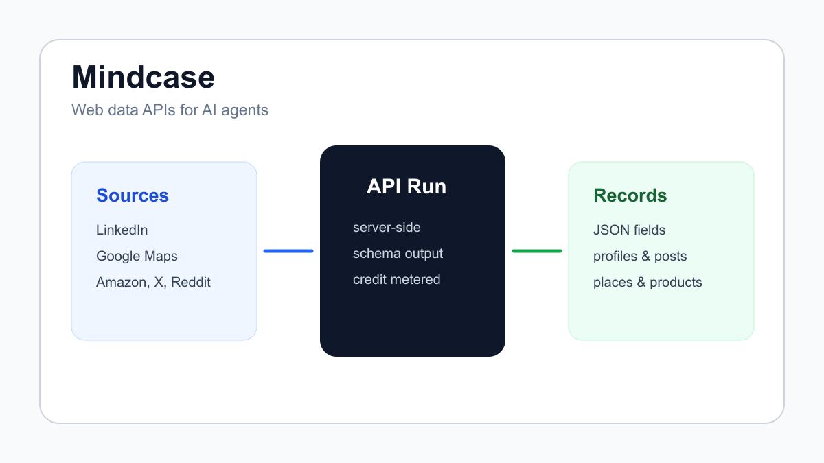Viewport: 824px width, 463px height.
Task: Click the 'schema output' line
Action: click(x=398, y=253)
